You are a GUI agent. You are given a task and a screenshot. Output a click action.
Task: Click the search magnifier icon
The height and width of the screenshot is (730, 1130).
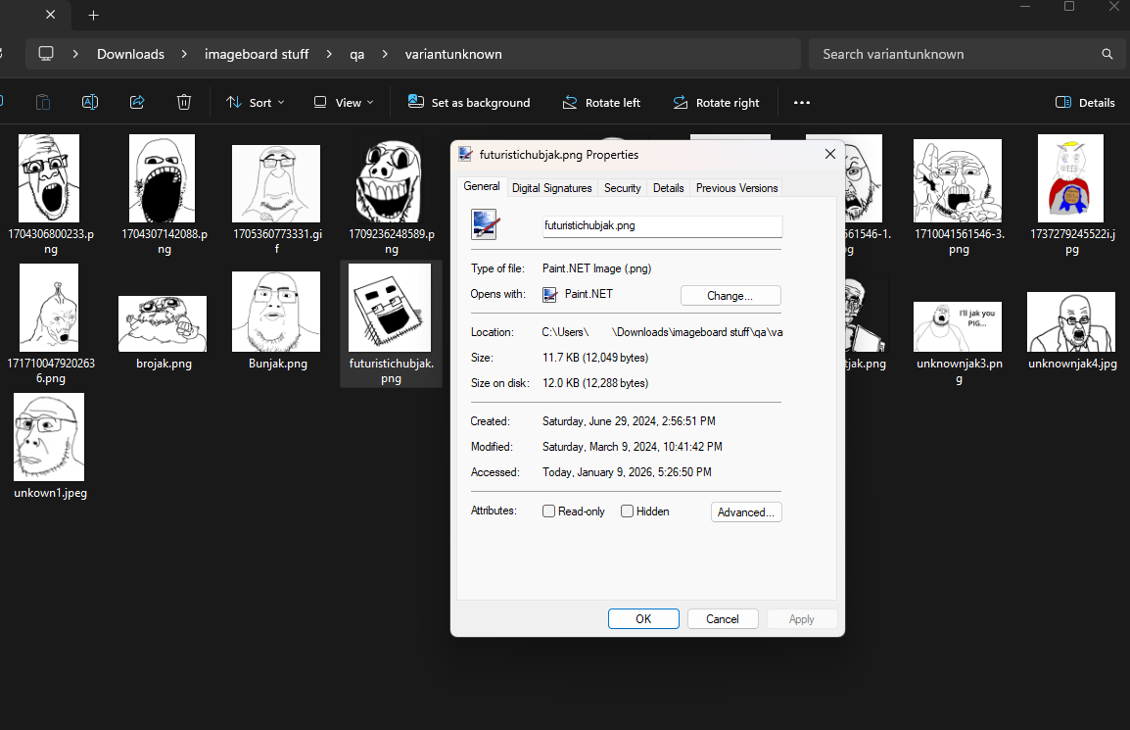click(x=1107, y=54)
